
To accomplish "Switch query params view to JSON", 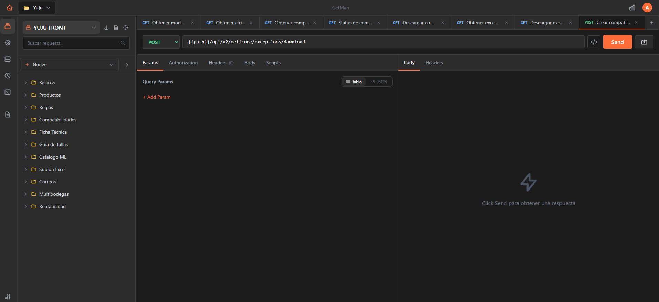I will click(x=379, y=82).
